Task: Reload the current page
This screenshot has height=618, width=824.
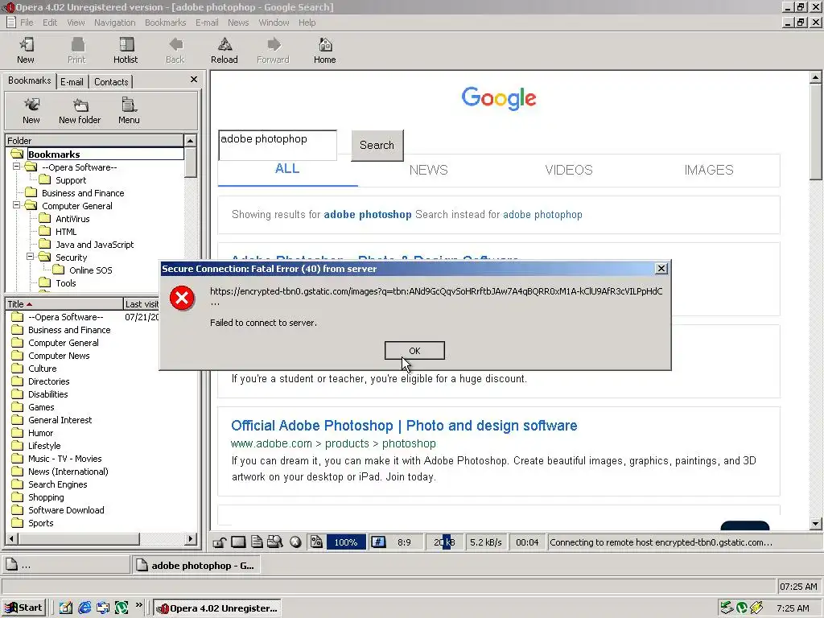Action: 225,45
